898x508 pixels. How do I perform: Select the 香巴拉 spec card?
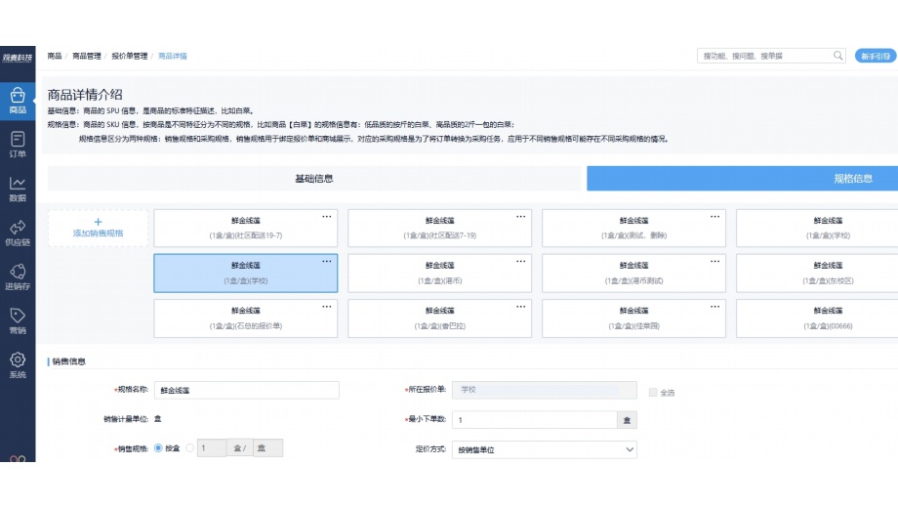440,318
